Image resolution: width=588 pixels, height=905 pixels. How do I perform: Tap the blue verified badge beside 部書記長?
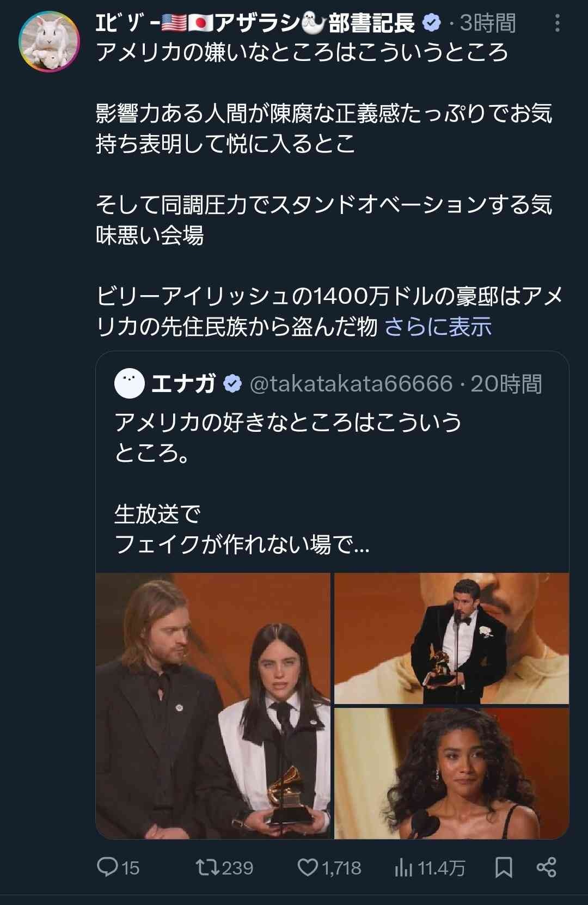point(431,23)
